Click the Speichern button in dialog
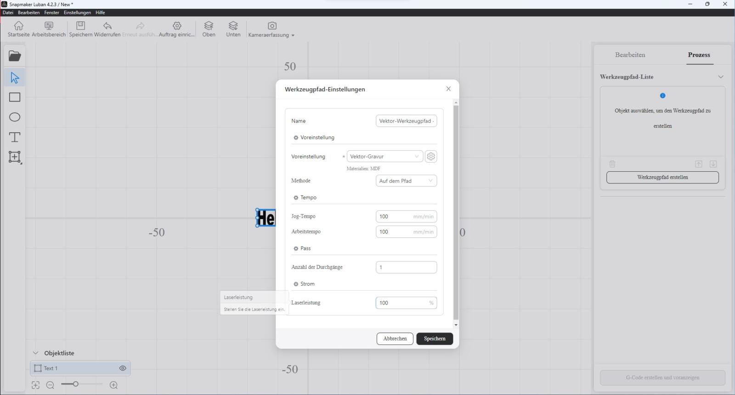The height and width of the screenshot is (395, 735). 435,339
